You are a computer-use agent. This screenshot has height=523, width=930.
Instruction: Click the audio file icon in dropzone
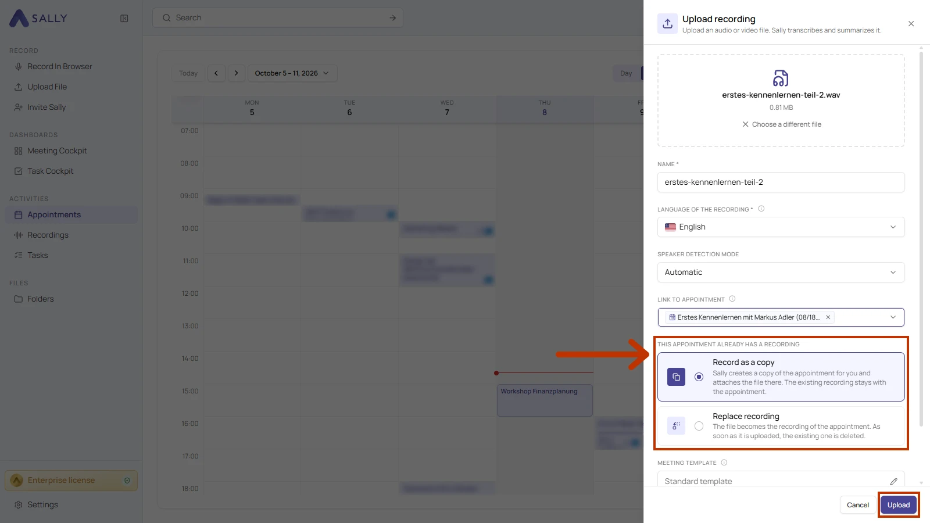(x=781, y=78)
